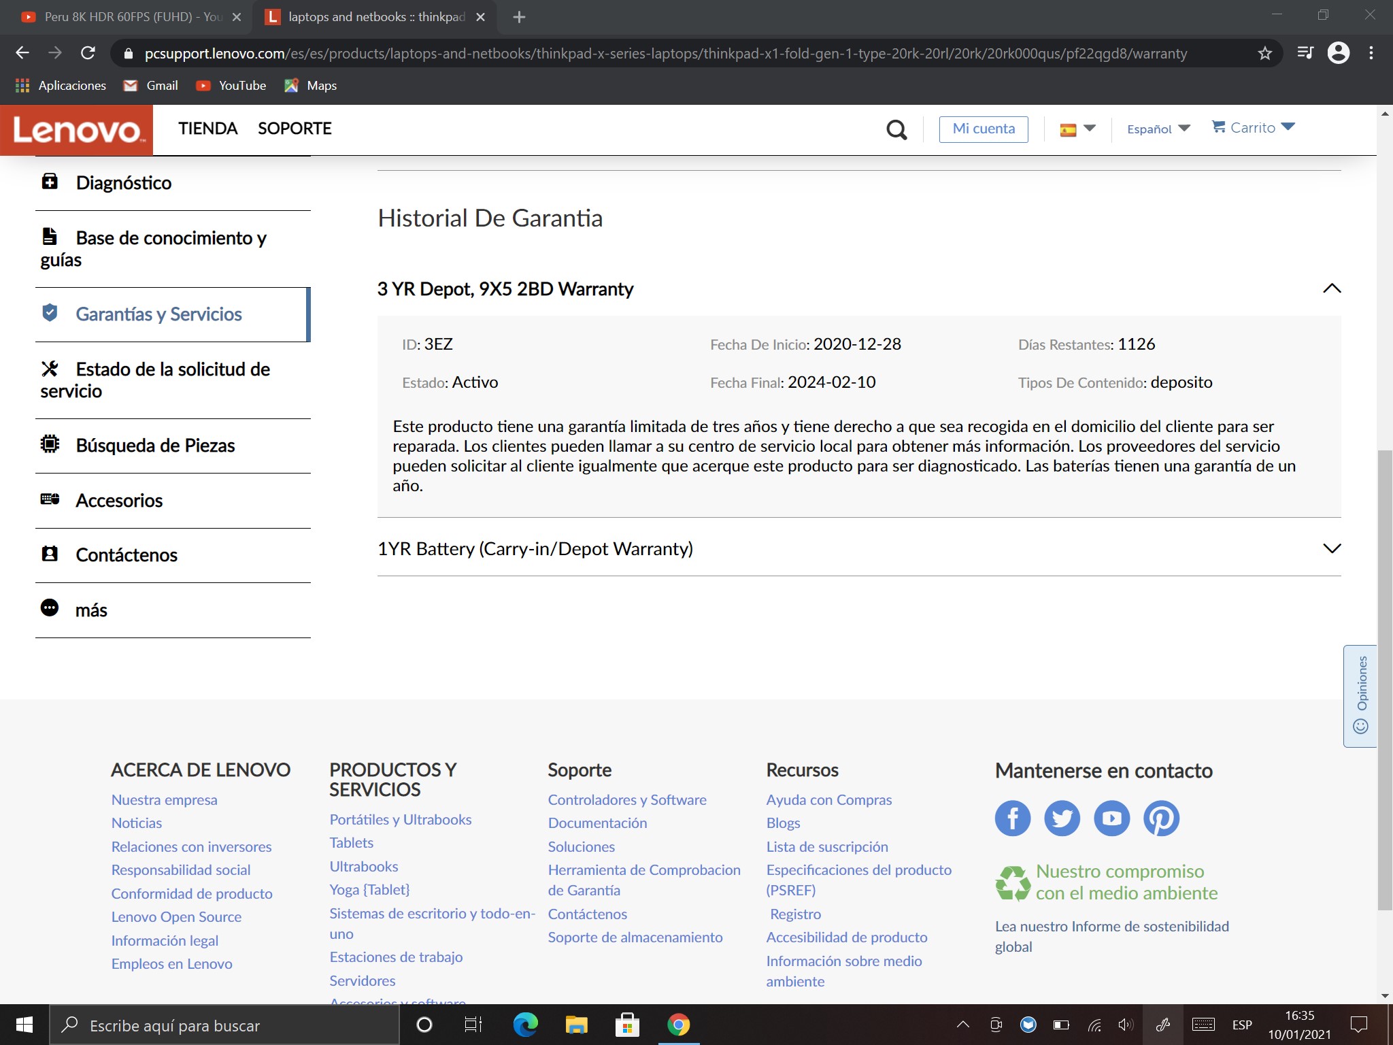Go back to the previous page
The image size is (1393, 1045).
pos(22,53)
